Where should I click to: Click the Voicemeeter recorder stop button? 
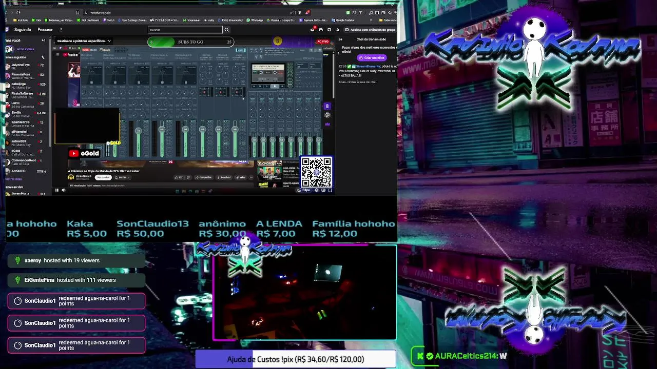click(x=275, y=86)
